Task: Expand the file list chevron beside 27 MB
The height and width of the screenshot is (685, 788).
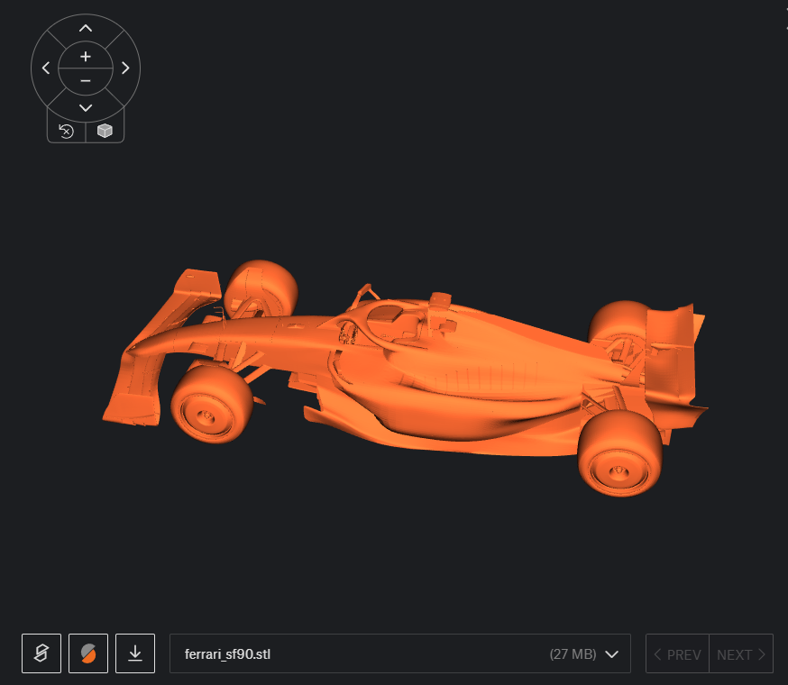Action: [611, 654]
